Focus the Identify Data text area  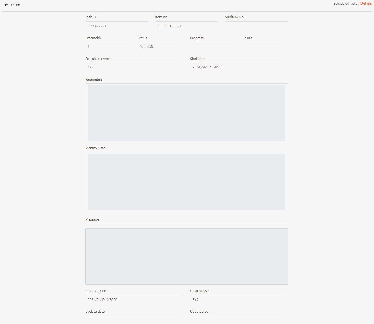(186, 182)
